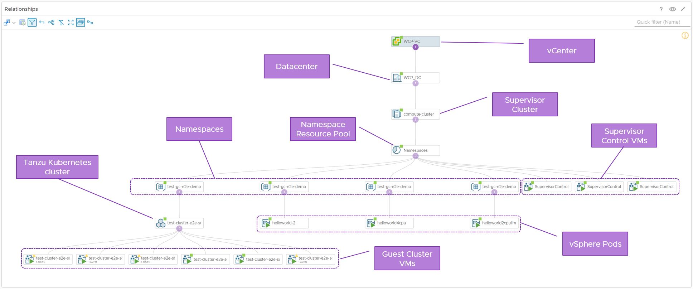Focus the Quick filter (Name) field

pyautogui.click(x=662, y=22)
